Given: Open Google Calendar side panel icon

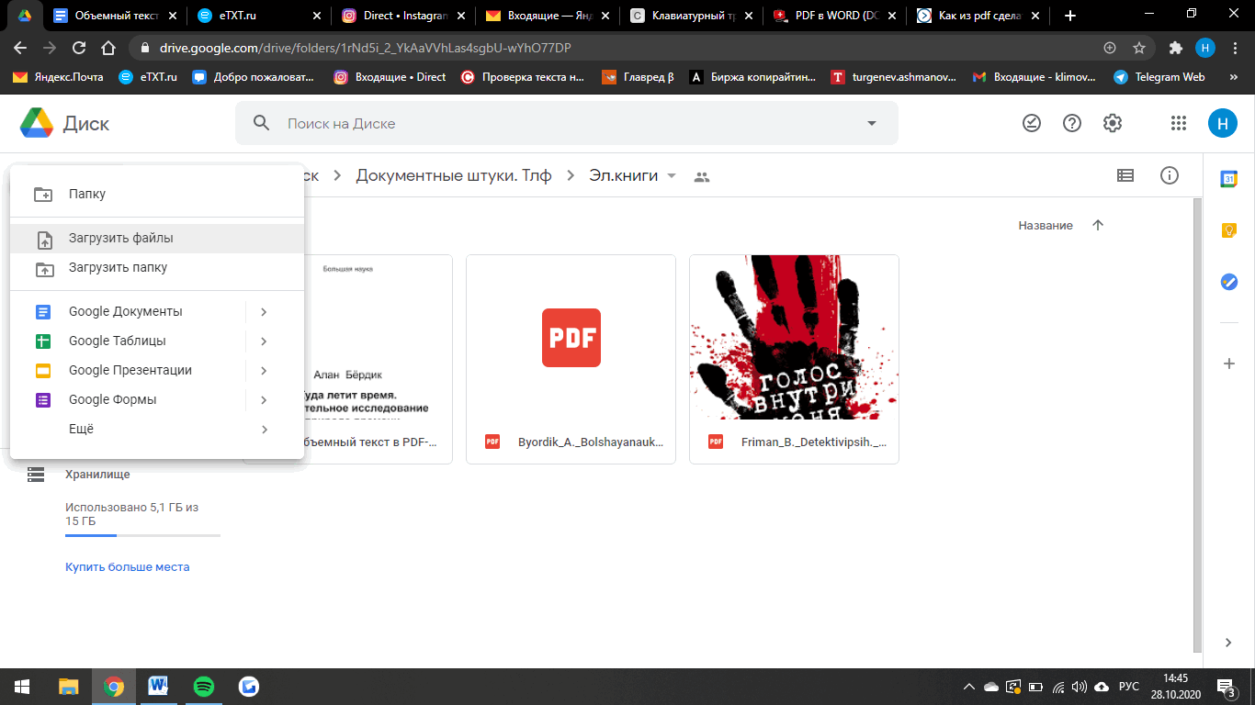Looking at the screenshot, I should 1228,179.
